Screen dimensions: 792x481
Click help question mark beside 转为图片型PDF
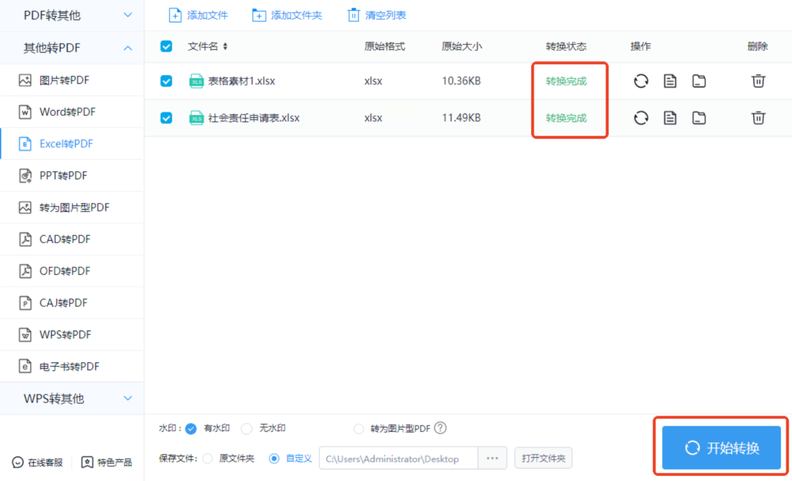[440, 428]
